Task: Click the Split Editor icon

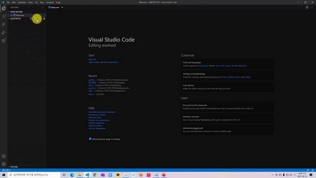Action: [307, 7]
